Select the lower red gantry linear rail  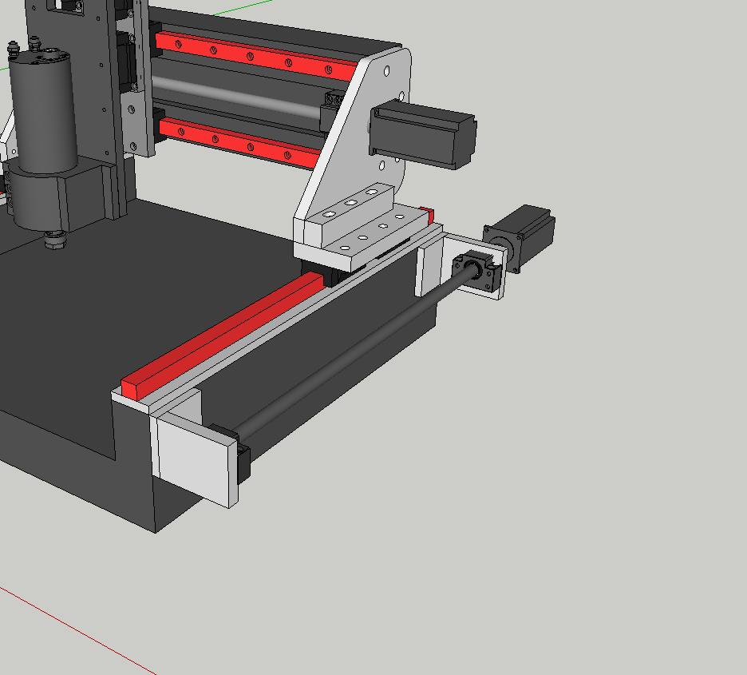239,141
